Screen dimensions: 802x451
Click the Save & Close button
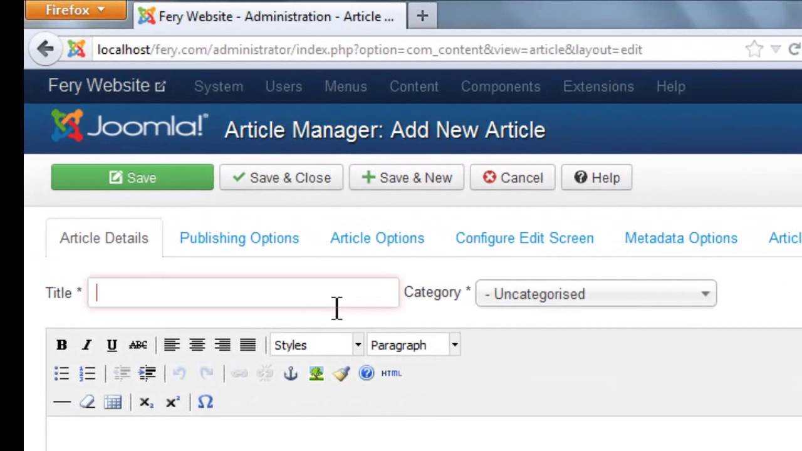[281, 177]
